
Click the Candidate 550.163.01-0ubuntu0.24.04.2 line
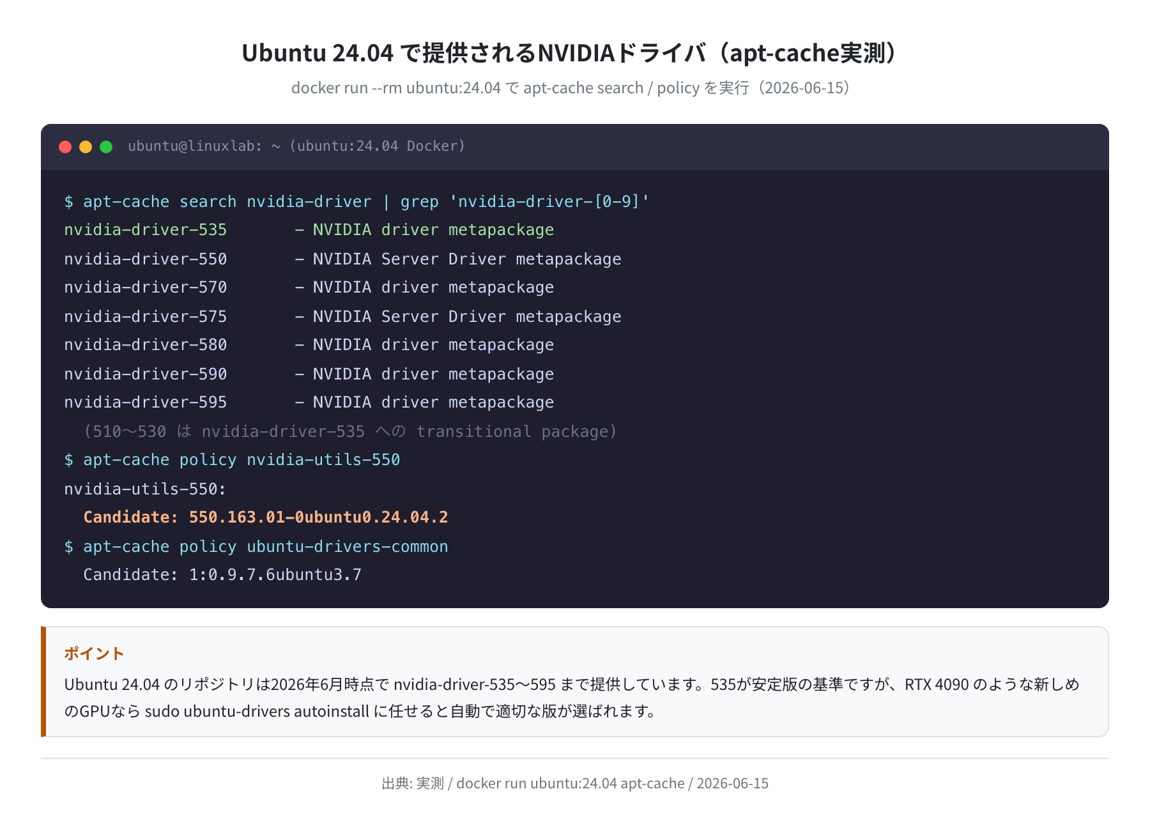point(266,517)
